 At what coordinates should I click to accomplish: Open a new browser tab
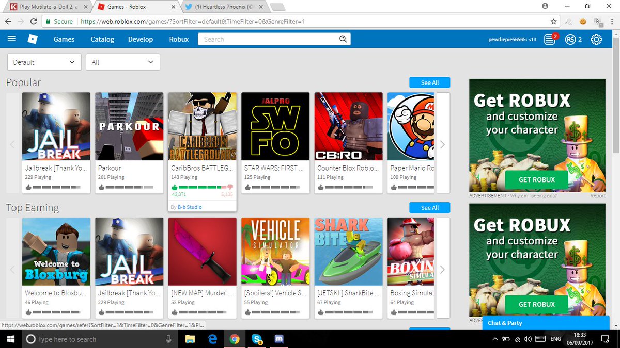277,7
